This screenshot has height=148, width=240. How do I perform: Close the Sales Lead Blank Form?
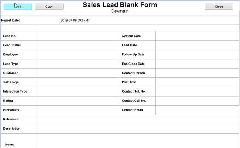[219, 7]
